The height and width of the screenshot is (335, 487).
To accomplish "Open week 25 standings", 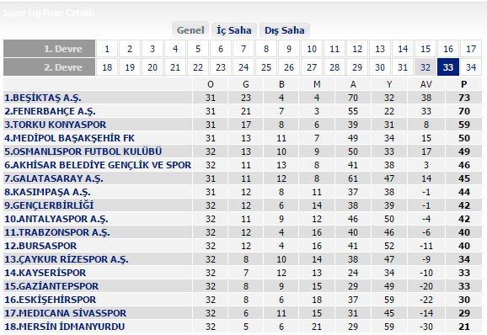I will (266, 67).
